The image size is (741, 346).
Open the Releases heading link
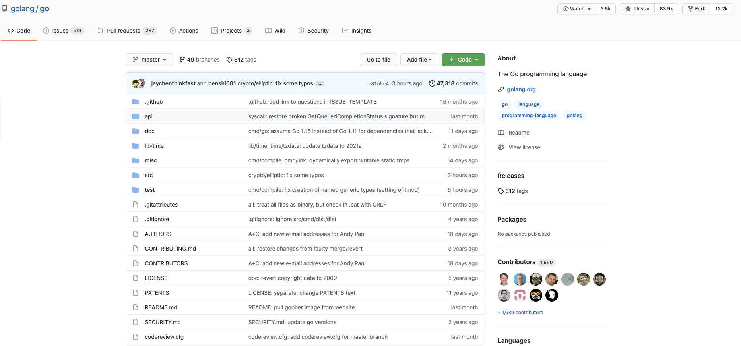pyautogui.click(x=511, y=176)
